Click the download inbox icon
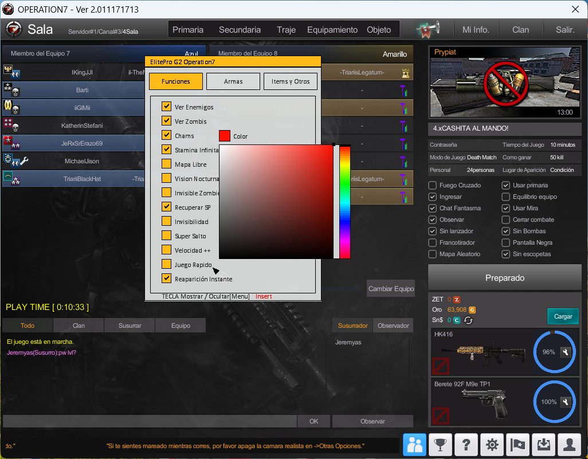Image resolution: width=588 pixels, height=459 pixels. pyautogui.click(x=543, y=445)
